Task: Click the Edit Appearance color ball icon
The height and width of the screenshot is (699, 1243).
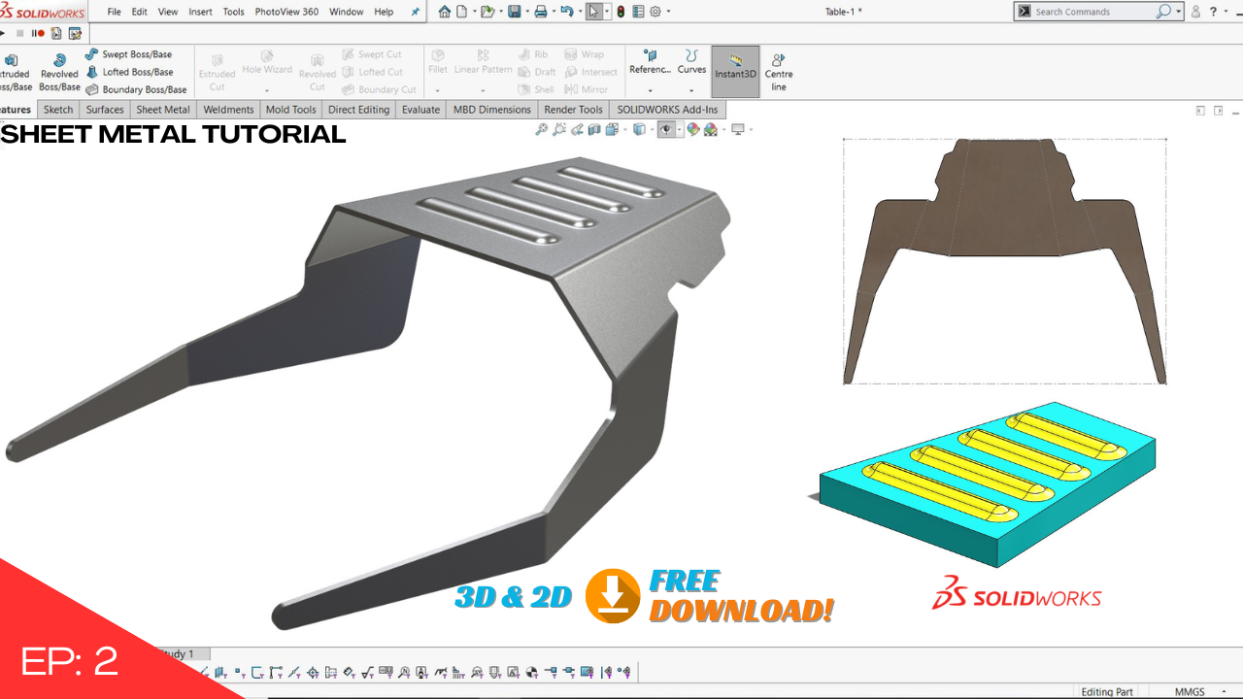Action: coord(693,129)
